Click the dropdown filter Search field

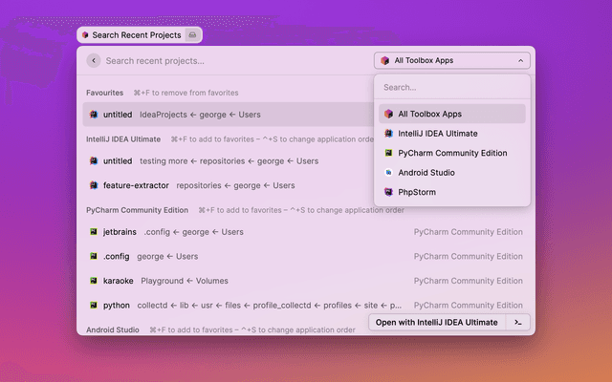(451, 87)
